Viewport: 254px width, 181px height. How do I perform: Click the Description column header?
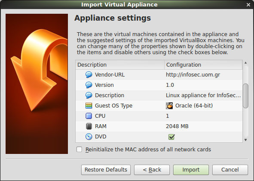tap(120, 65)
